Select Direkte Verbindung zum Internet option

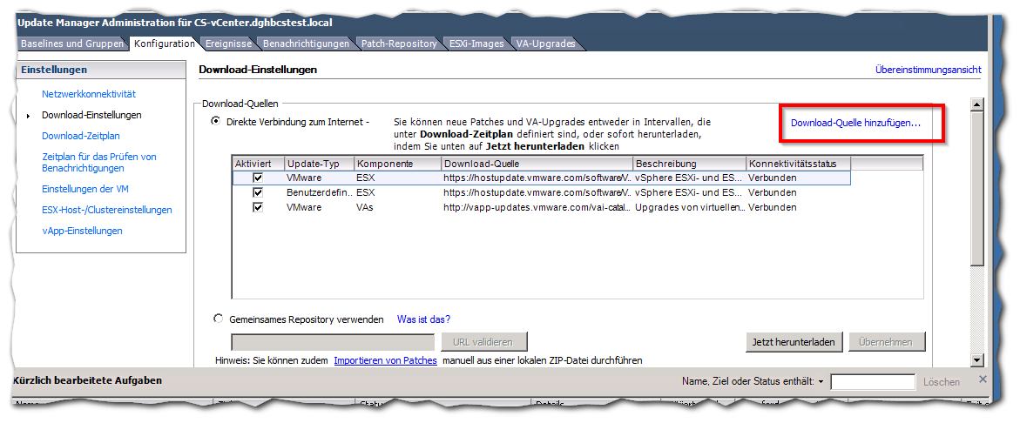click(x=215, y=122)
